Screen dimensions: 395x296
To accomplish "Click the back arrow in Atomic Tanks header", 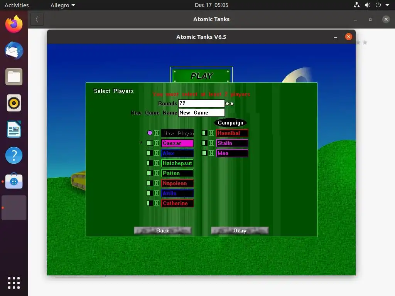I will pos(37,19).
